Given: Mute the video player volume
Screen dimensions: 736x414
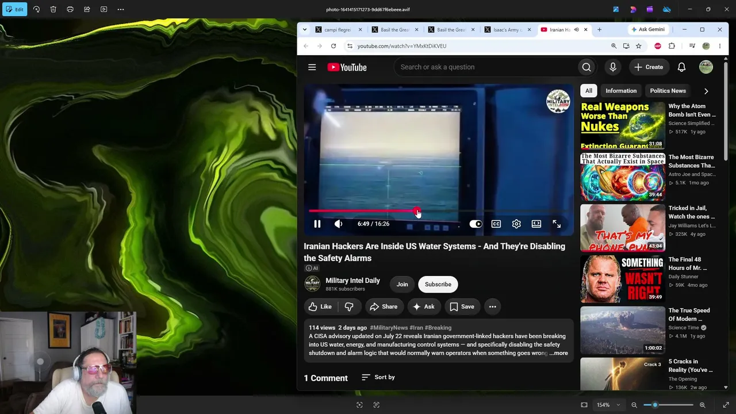Looking at the screenshot, I should coord(338,224).
